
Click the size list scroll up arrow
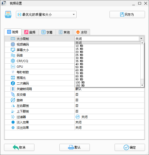point(142,43)
